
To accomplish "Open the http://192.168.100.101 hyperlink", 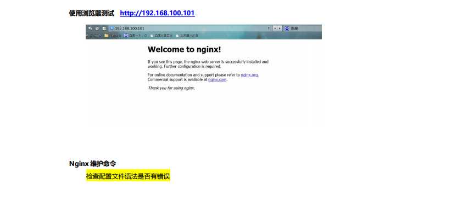I will pyautogui.click(x=157, y=13).
